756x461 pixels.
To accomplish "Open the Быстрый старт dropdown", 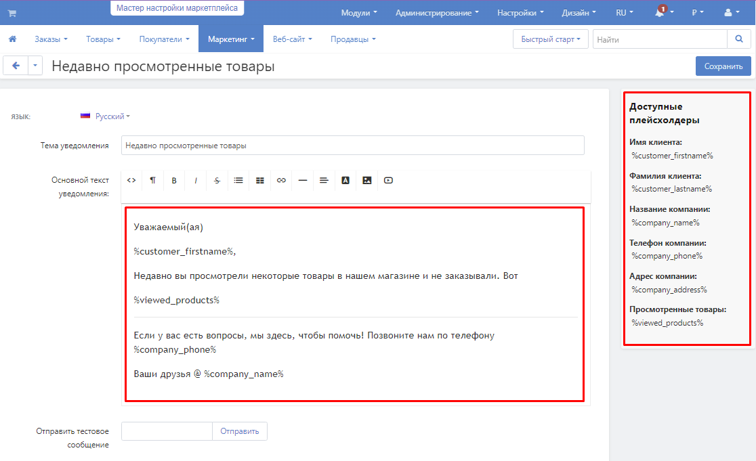I will 550,40.
